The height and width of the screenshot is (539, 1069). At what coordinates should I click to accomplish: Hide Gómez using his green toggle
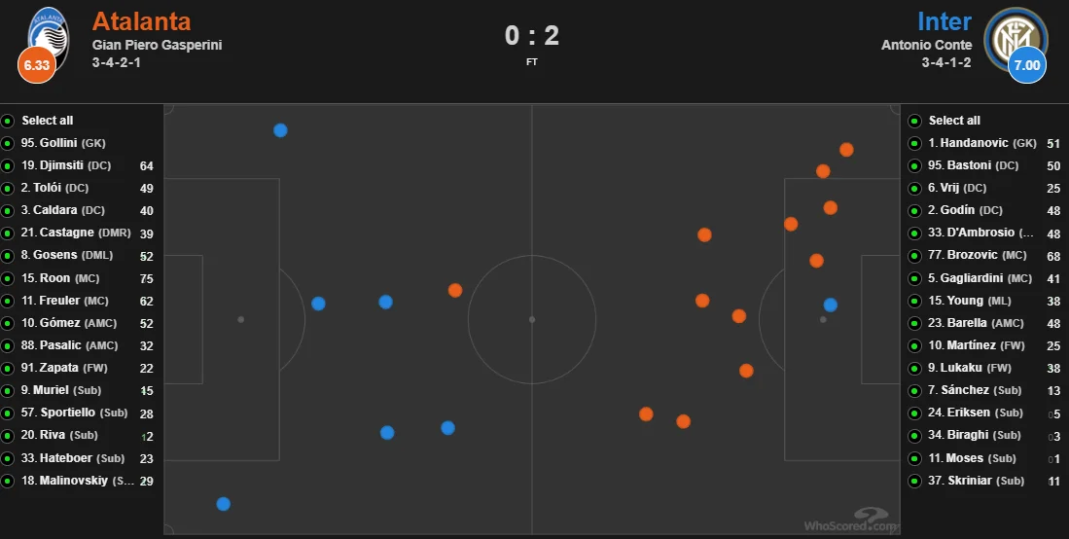point(8,323)
